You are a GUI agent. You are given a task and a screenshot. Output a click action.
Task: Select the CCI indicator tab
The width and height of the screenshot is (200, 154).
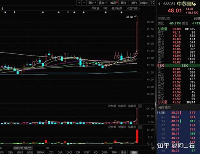click(x=51, y=152)
